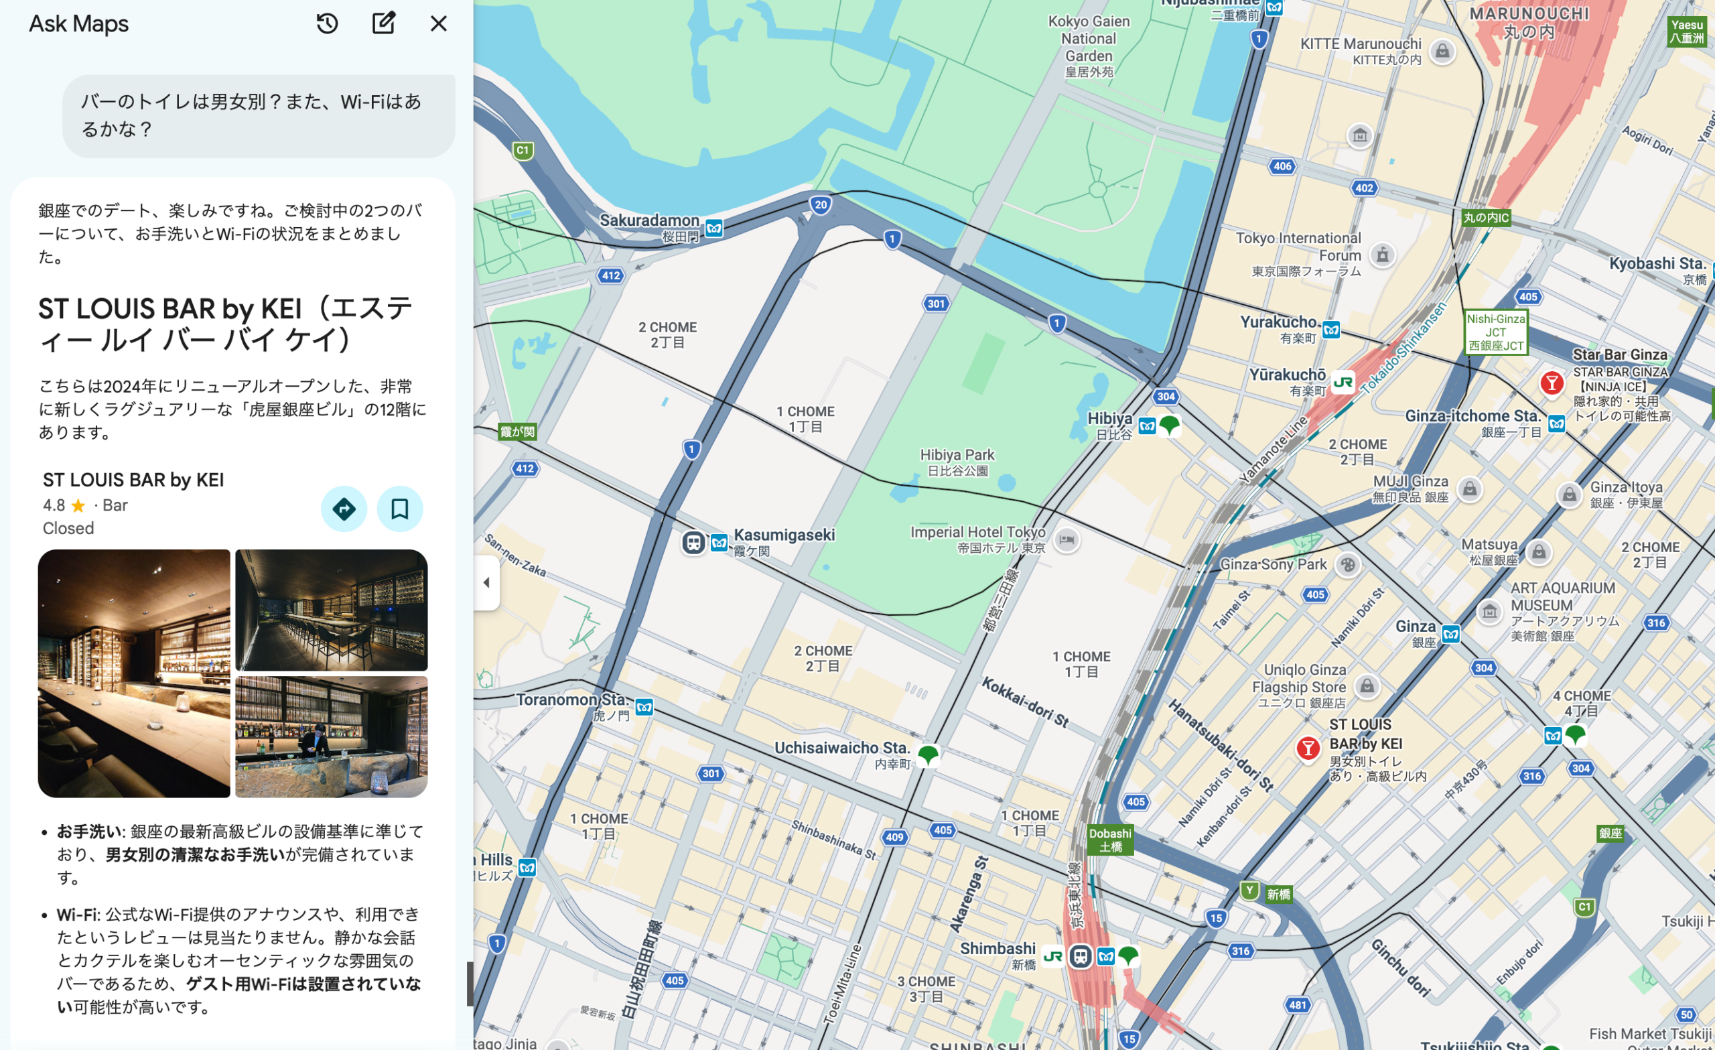Open ST LOUIS BAR by KEI place title
Screen dimensions: 1715x1050
pos(133,480)
